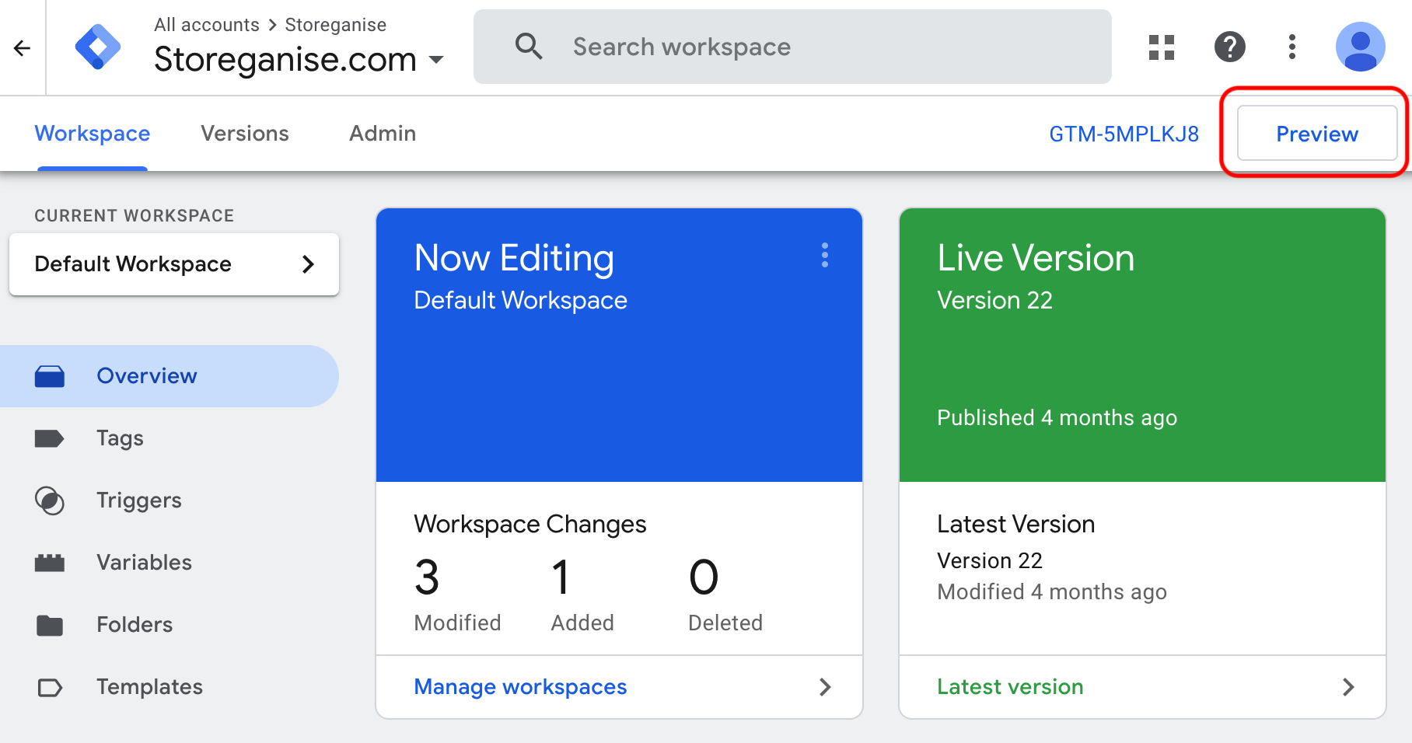Image resolution: width=1412 pixels, height=743 pixels.
Task: Select Triggers in the sidebar
Action: pos(139,501)
